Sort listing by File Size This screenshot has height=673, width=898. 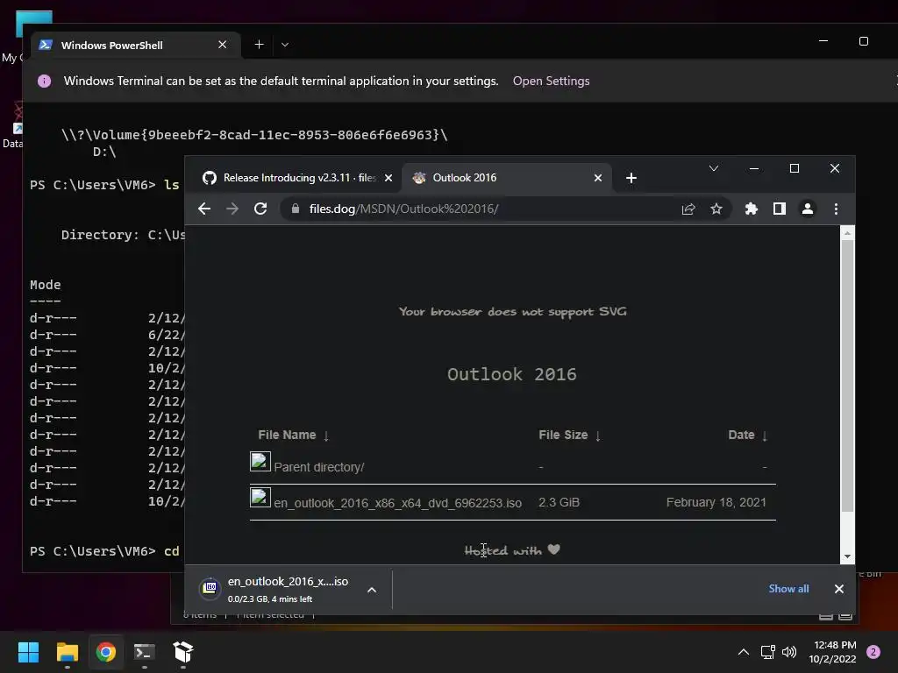tap(569, 435)
